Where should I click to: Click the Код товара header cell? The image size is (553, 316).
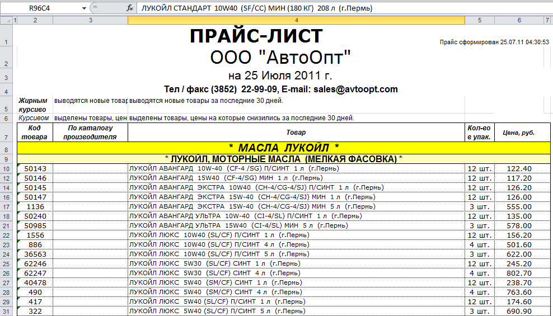[35, 133]
